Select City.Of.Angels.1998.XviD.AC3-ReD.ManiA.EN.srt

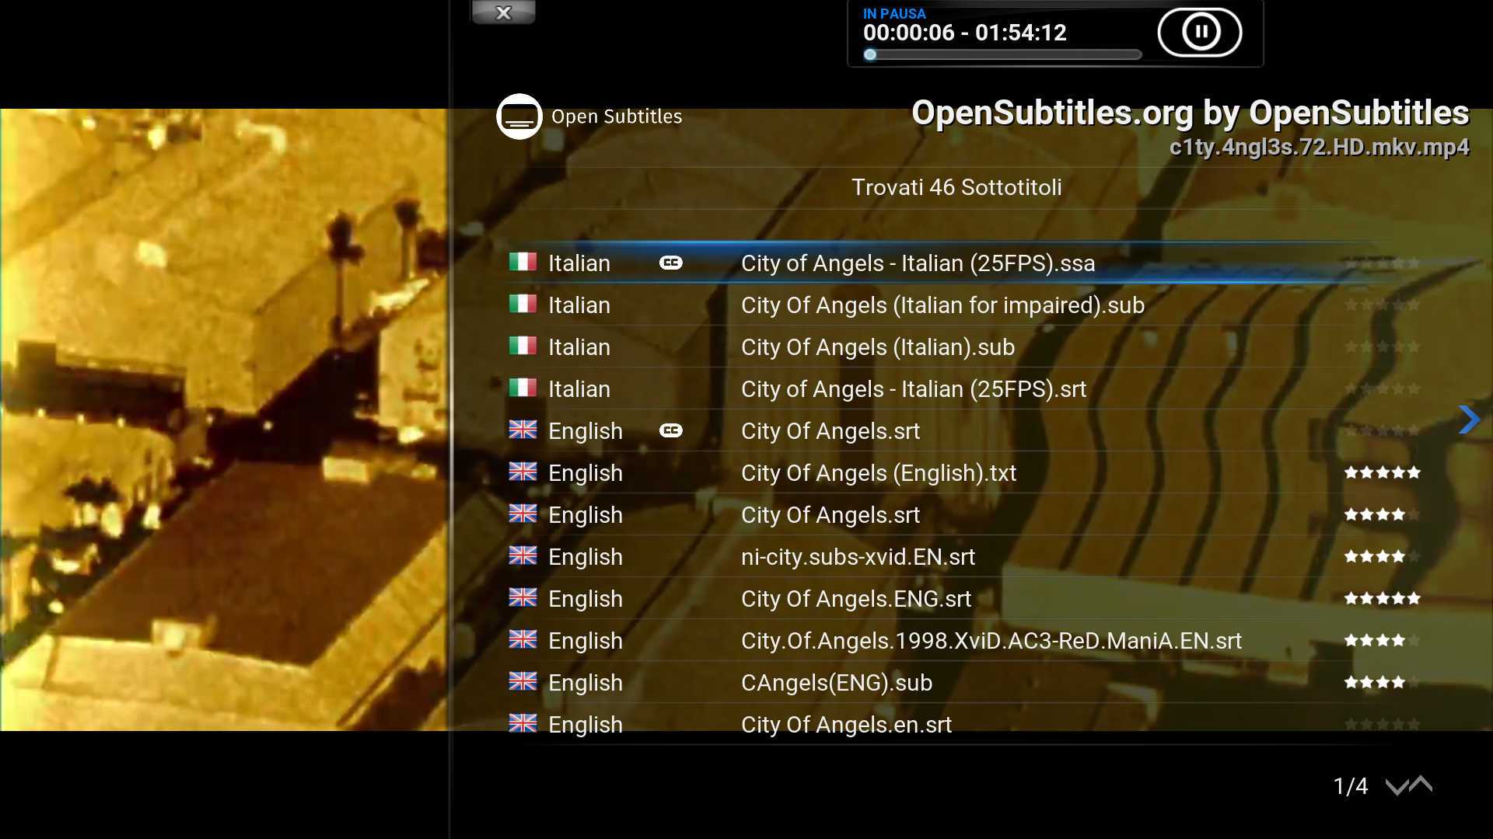click(x=964, y=641)
